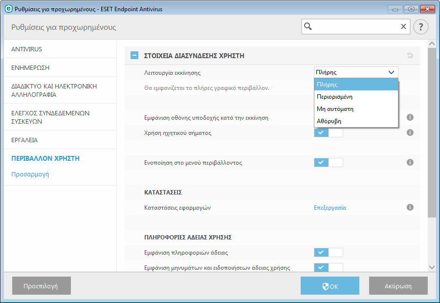Focus the search input field

coord(356,27)
